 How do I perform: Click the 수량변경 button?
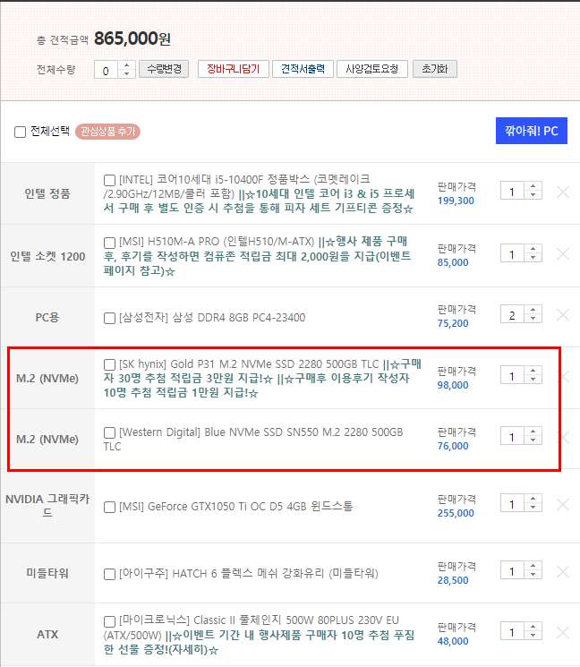[164, 69]
